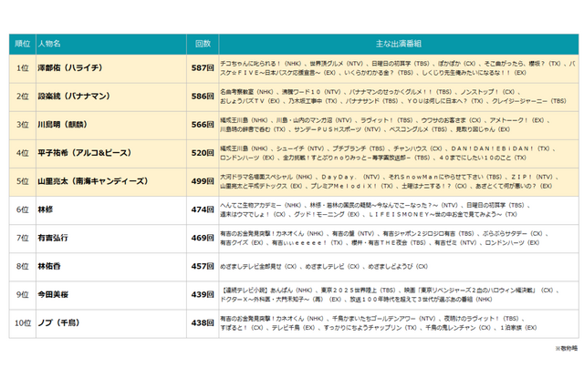Select the name 設楽統（バナナマン）
This screenshot has height=388, width=584.
click(x=74, y=96)
